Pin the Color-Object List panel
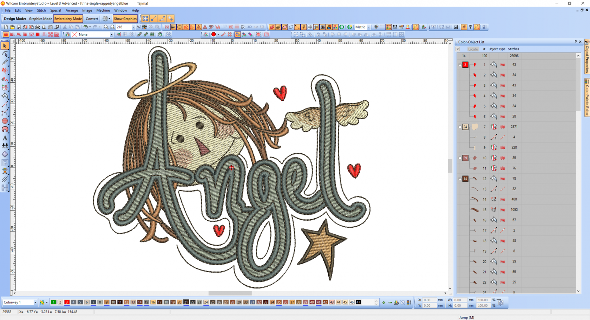 point(576,42)
